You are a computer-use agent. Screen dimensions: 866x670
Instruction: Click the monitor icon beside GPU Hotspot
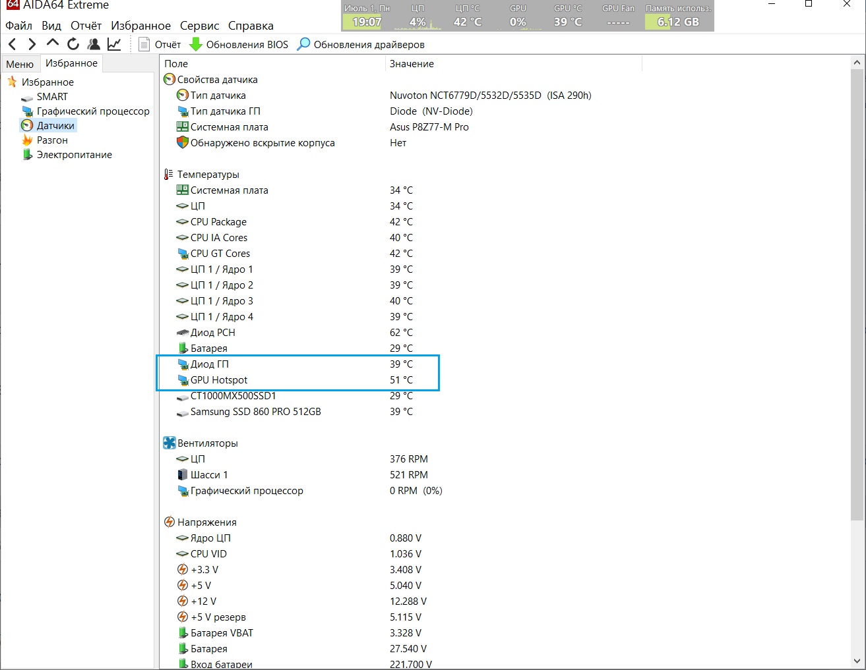pyautogui.click(x=183, y=380)
